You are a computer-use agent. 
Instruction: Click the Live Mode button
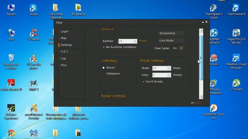click(171, 41)
